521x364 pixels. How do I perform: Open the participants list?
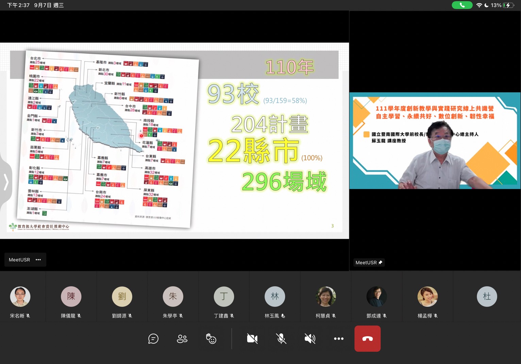[x=182, y=338]
